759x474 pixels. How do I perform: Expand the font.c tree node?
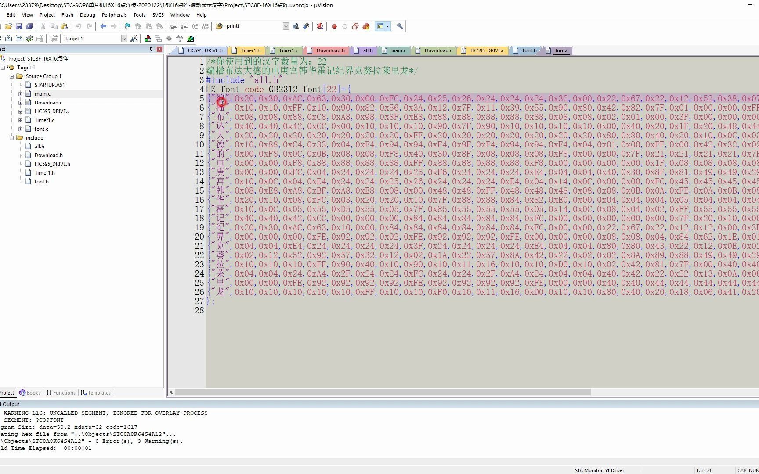(x=21, y=129)
